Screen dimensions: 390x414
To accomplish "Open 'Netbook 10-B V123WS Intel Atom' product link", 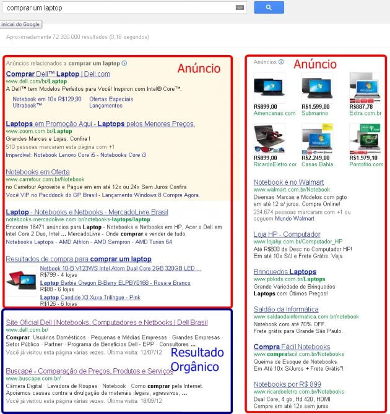I will 121,268.
